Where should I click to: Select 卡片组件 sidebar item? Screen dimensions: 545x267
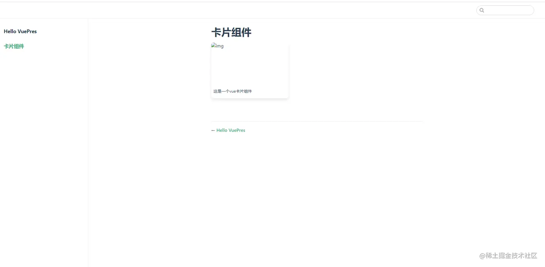click(14, 46)
